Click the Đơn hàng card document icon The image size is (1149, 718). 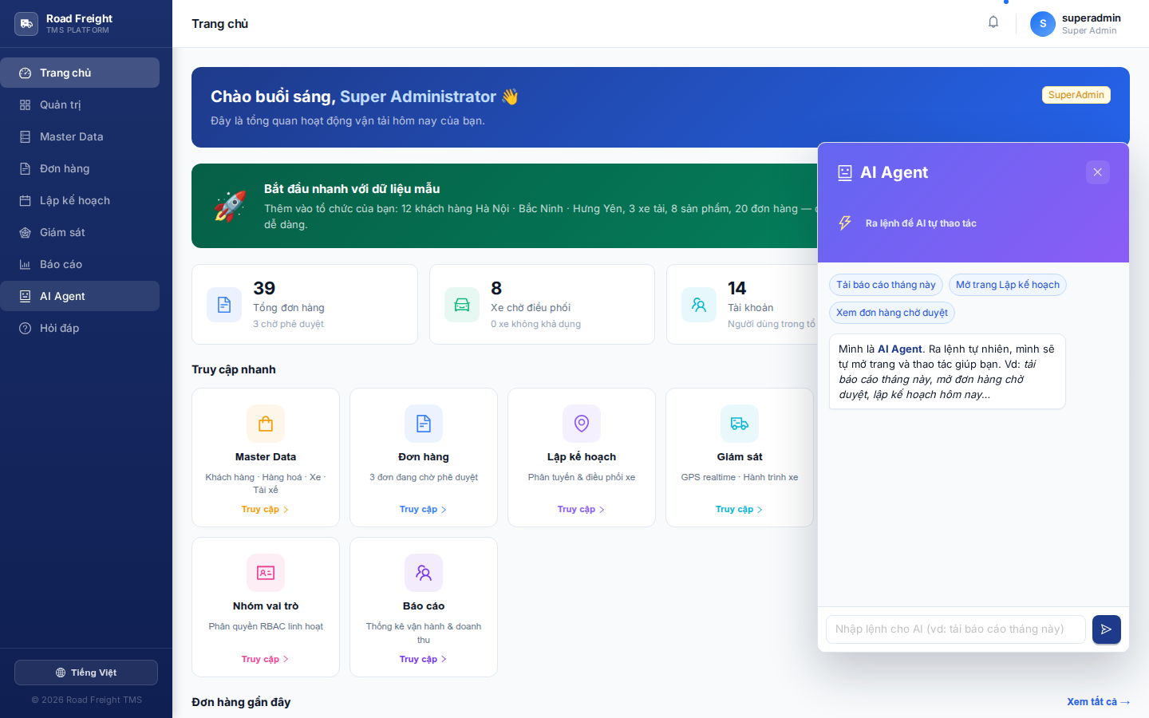[424, 424]
